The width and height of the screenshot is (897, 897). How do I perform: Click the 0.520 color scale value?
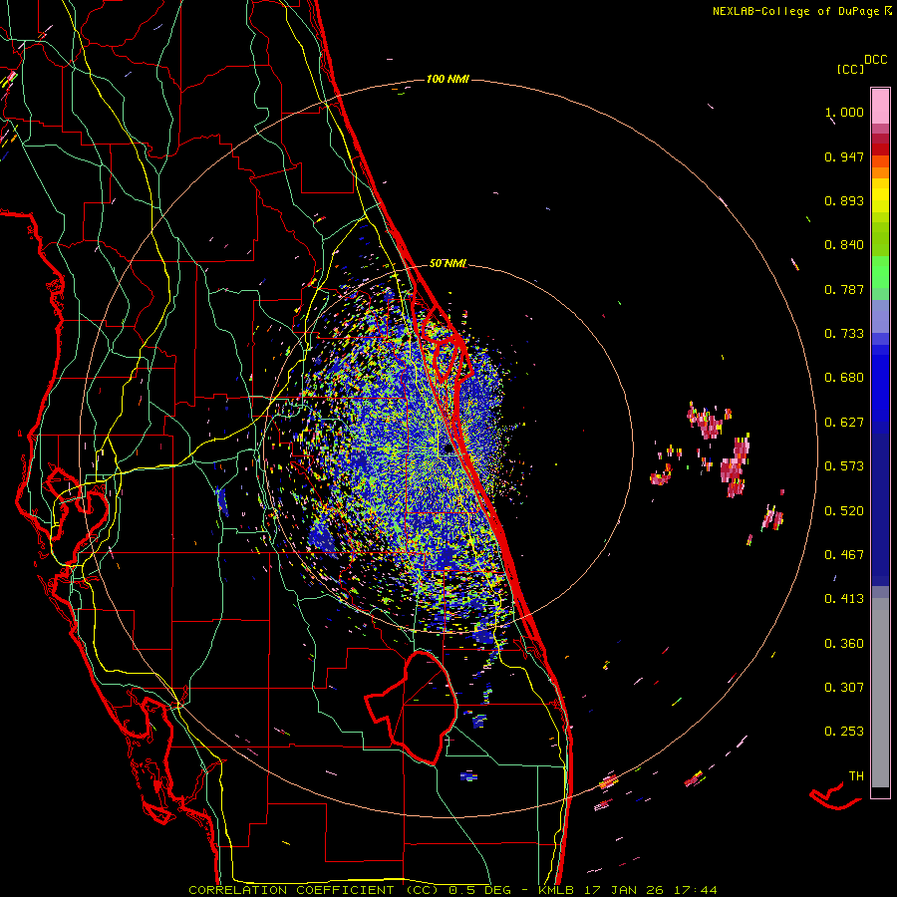pyautogui.click(x=844, y=511)
